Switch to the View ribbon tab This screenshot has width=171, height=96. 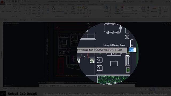click(40, 4)
